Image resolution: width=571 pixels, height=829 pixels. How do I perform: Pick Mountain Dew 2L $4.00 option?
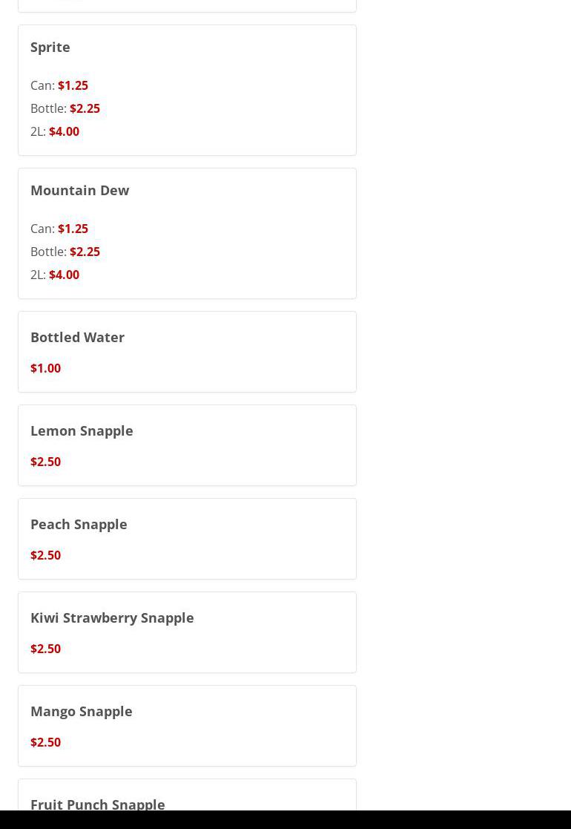point(55,275)
